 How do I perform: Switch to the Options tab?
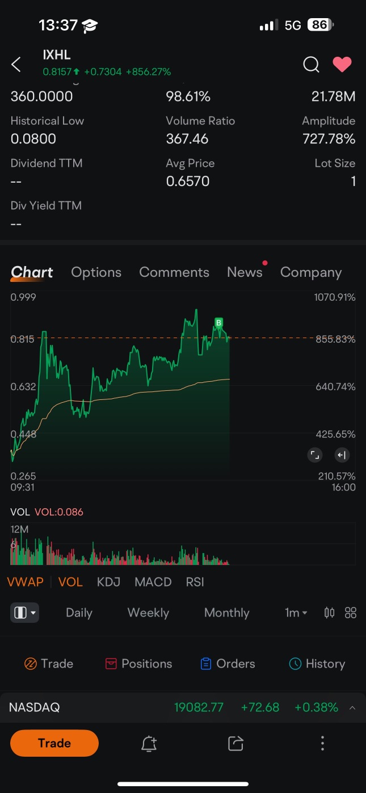96,272
